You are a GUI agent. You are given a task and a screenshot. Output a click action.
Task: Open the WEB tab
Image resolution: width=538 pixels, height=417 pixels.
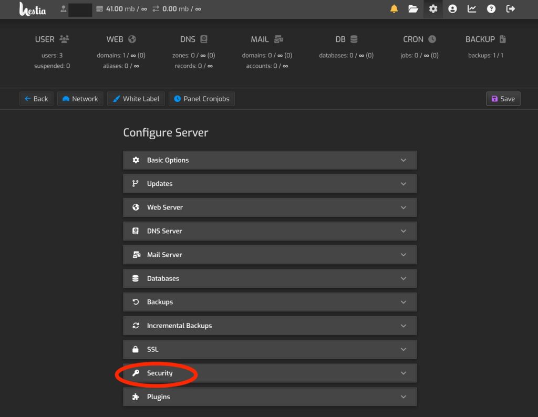point(121,39)
